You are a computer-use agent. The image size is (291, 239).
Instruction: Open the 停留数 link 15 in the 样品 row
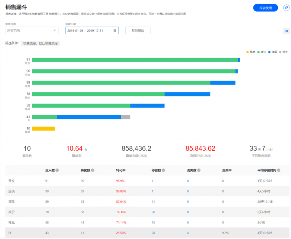[153, 222]
